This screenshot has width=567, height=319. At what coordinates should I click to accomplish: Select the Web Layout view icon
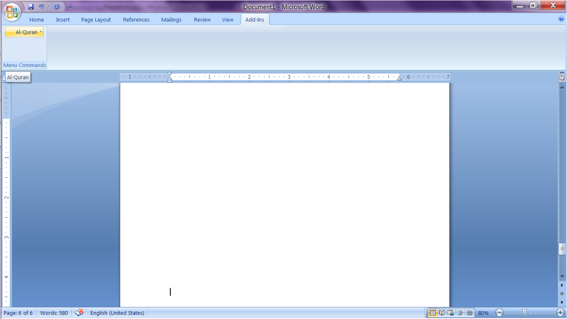(x=451, y=313)
